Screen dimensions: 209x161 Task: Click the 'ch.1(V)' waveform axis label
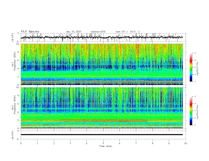tap(13, 37)
